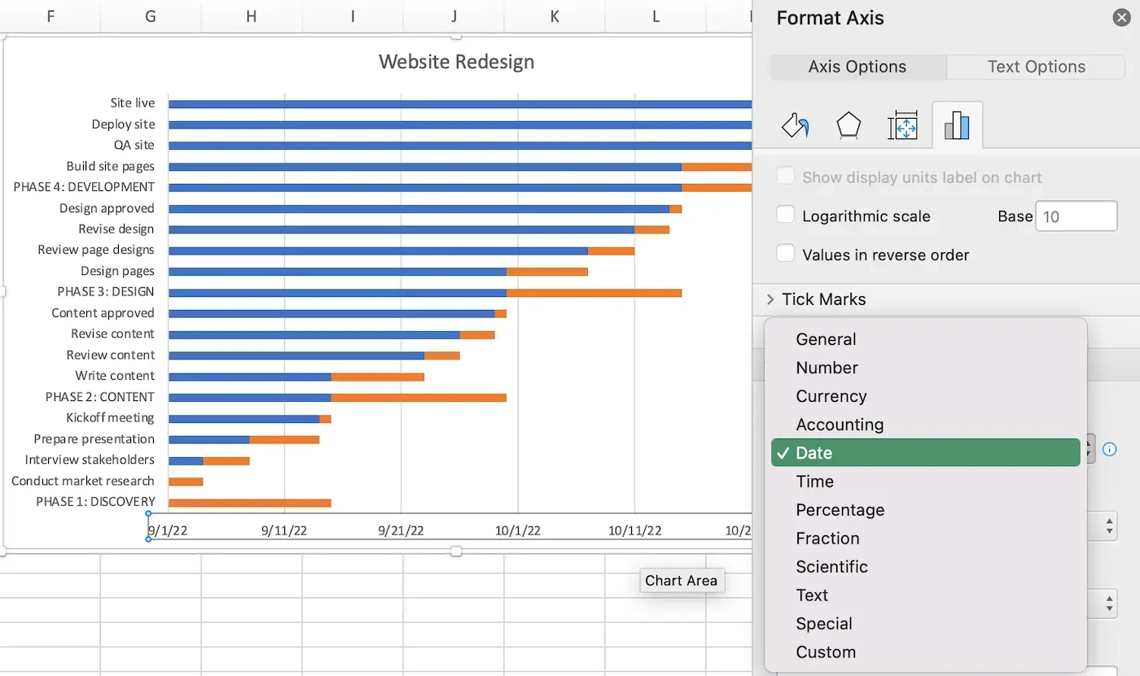
Task: Choose Currency in the format category list
Action: pos(831,396)
